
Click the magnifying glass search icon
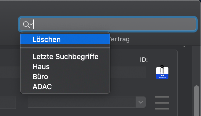(26, 24)
